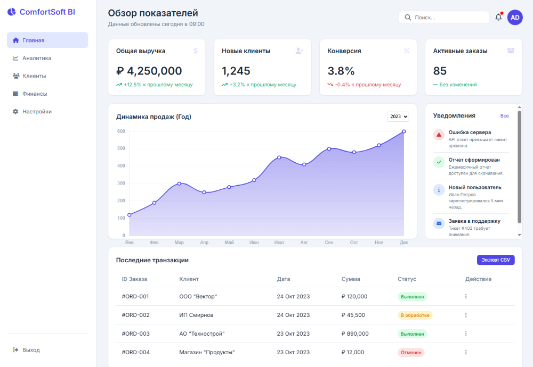The height and width of the screenshot is (367, 533).
Task: Click the new user info icon
Action: click(x=439, y=190)
